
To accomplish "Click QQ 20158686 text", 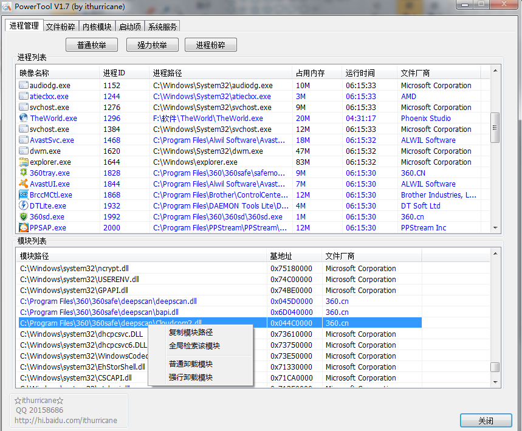I will [39, 410].
